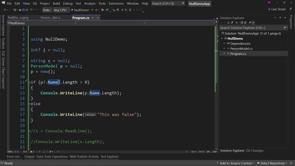Toggle Show All Files in Solution Explorer
The height and width of the screenshot is (166, 295).
coord(245,23)
